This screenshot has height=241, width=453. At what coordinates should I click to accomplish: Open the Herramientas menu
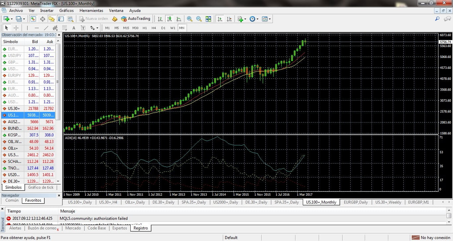point(91,11)
